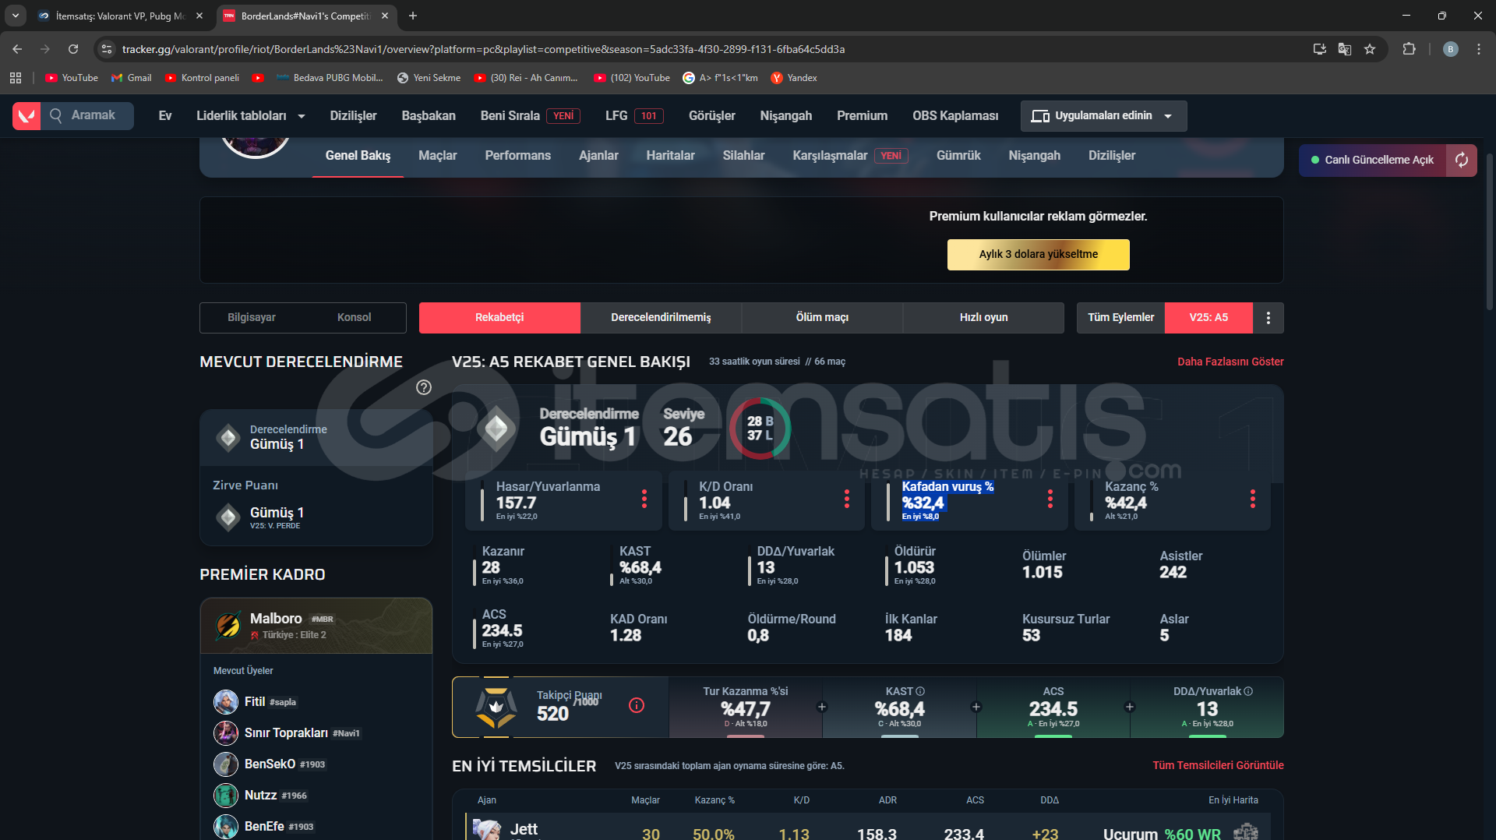
Task: Open the Chrome three-dot menu
Action: 1479,49
